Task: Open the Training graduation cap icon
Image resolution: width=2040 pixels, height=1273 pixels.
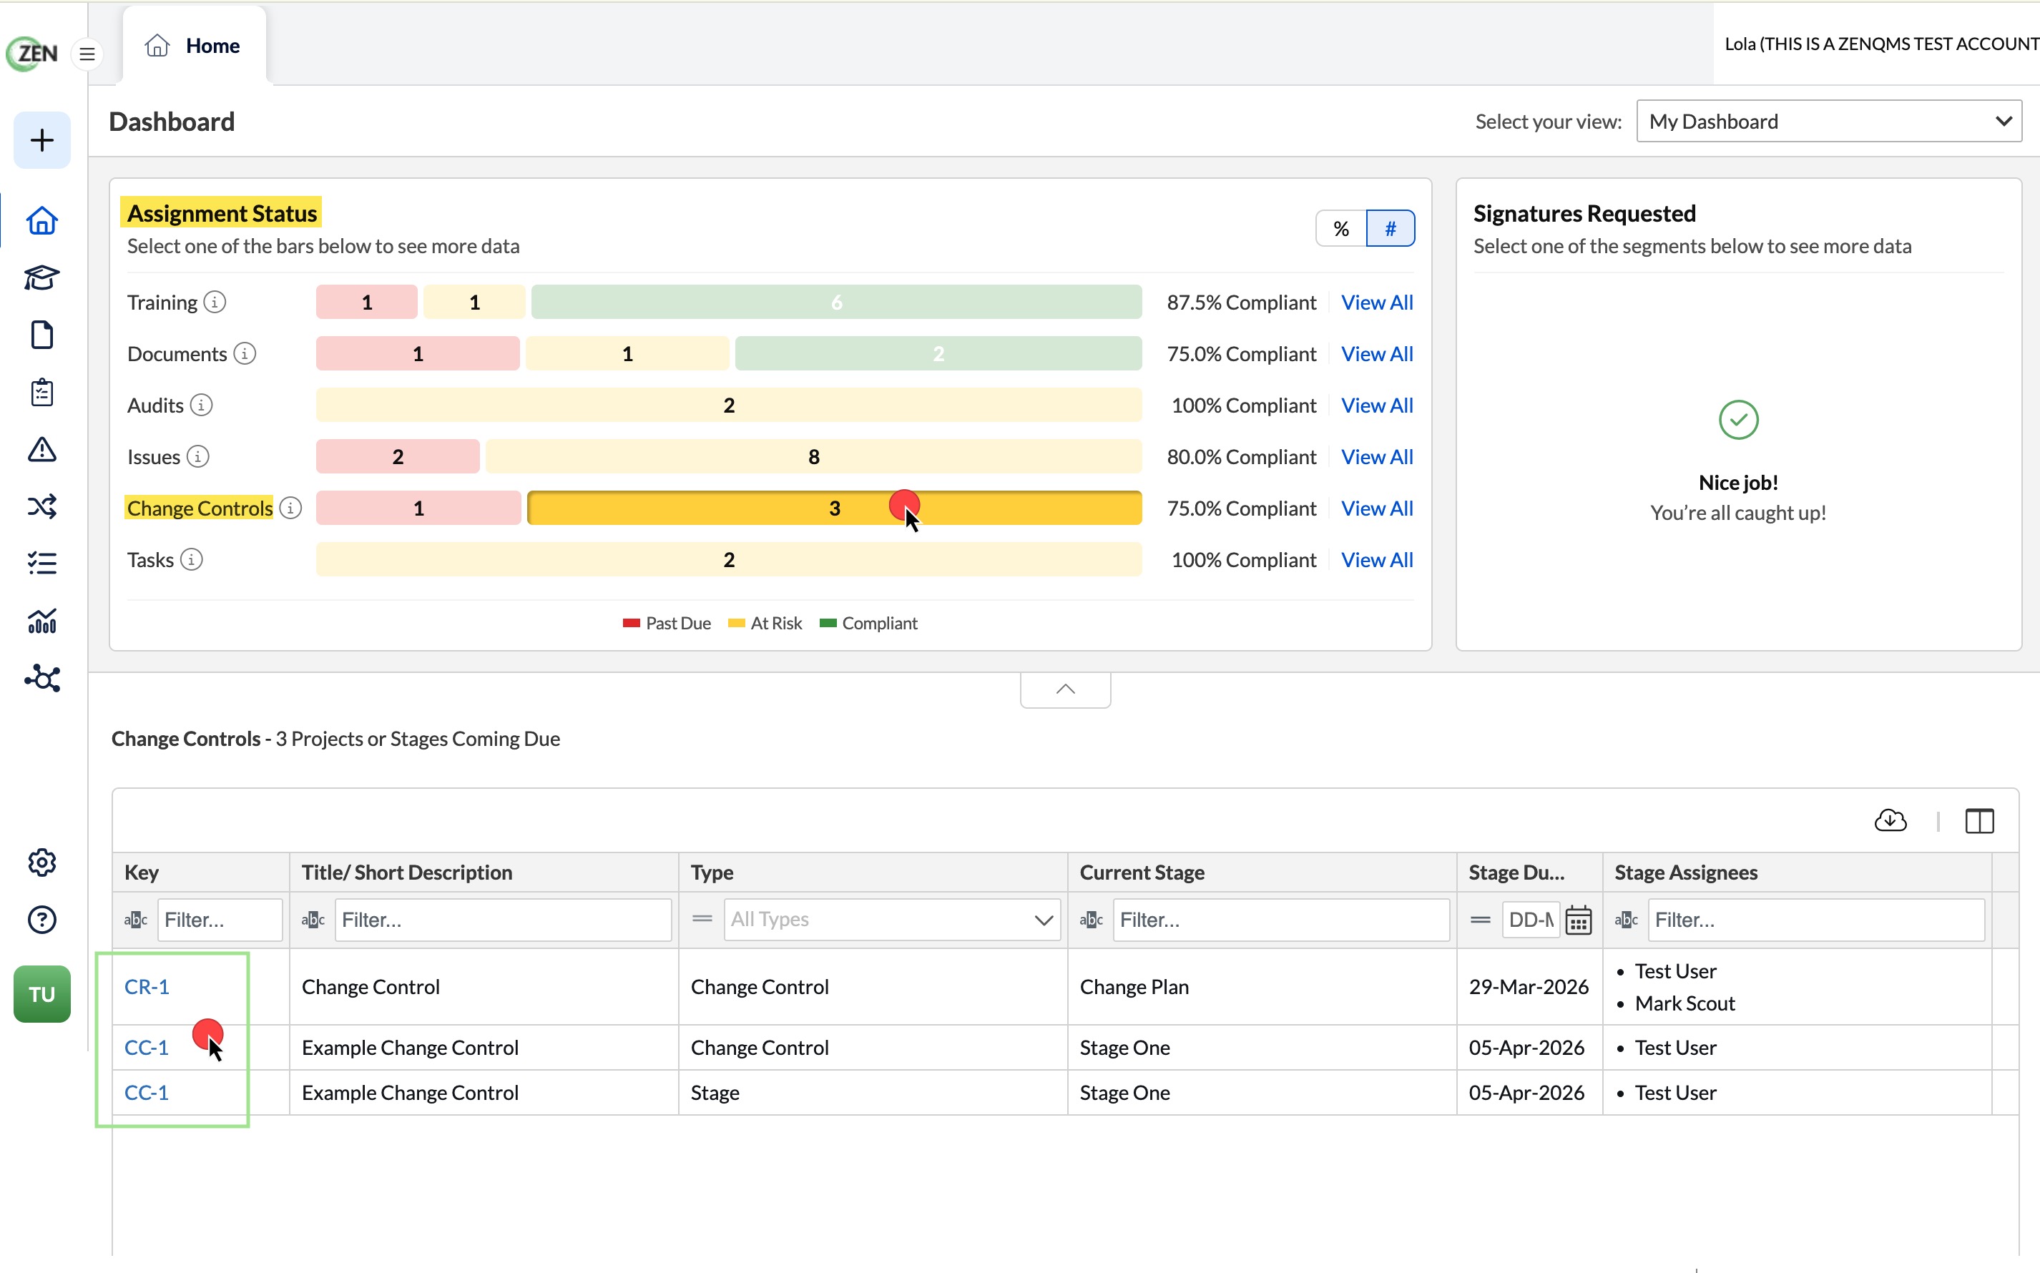Action: 42,277
